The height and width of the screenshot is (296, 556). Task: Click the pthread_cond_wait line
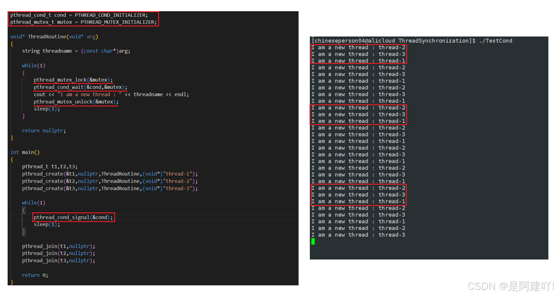coord(80,87)
